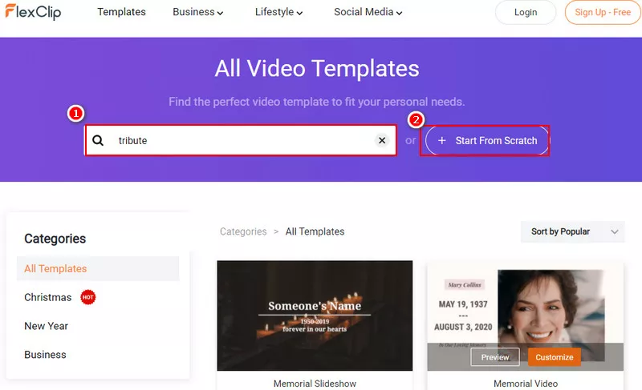Image resolution: width=642 pixels, height=390 pixels.
Task: Select the Business category in sidebar
Action: click(45, 355)
